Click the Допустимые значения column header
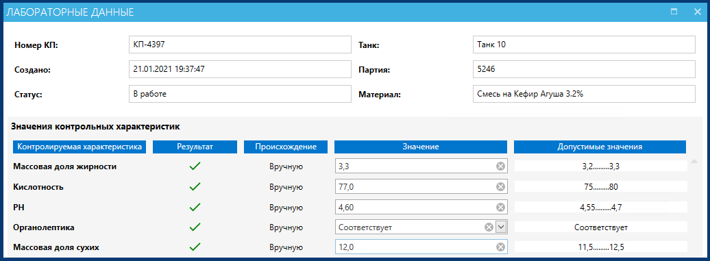 pyautogui.click(x=600, y=147)
